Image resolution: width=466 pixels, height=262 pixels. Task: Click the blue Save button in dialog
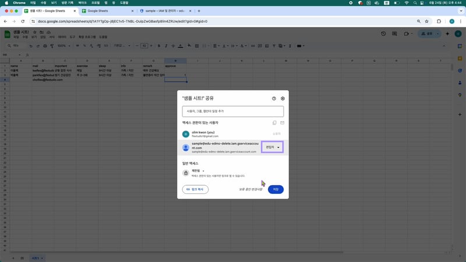point(276,189)
